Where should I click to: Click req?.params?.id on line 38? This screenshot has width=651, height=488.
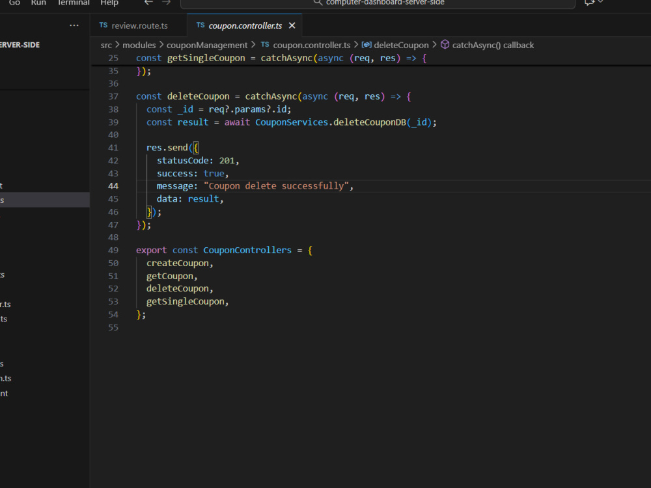coord(247,109)
